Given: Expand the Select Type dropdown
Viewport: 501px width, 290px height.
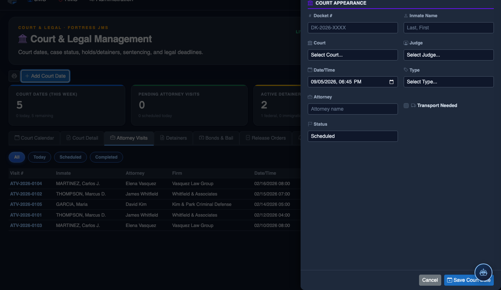Looking at the screenshot, I should point(449,82).
